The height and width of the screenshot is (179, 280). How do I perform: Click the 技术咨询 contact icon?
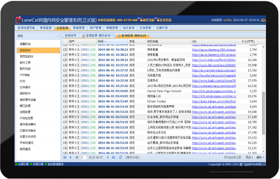click(x=157, y=20)
